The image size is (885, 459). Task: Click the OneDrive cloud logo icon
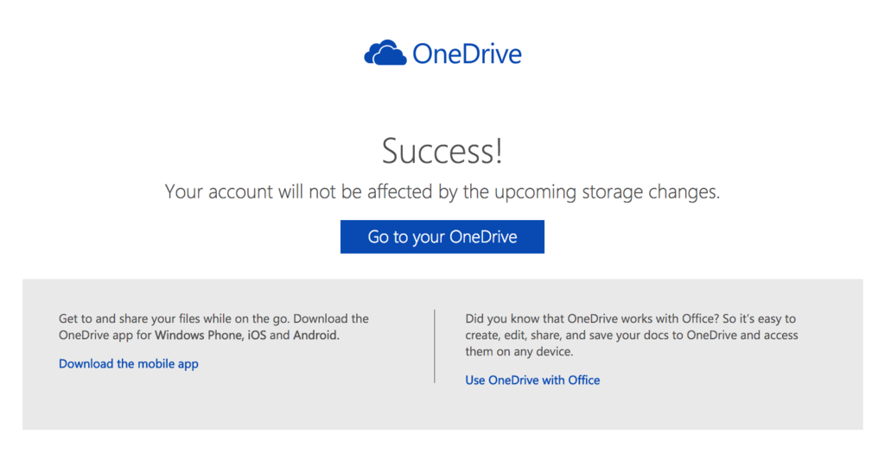385,53
